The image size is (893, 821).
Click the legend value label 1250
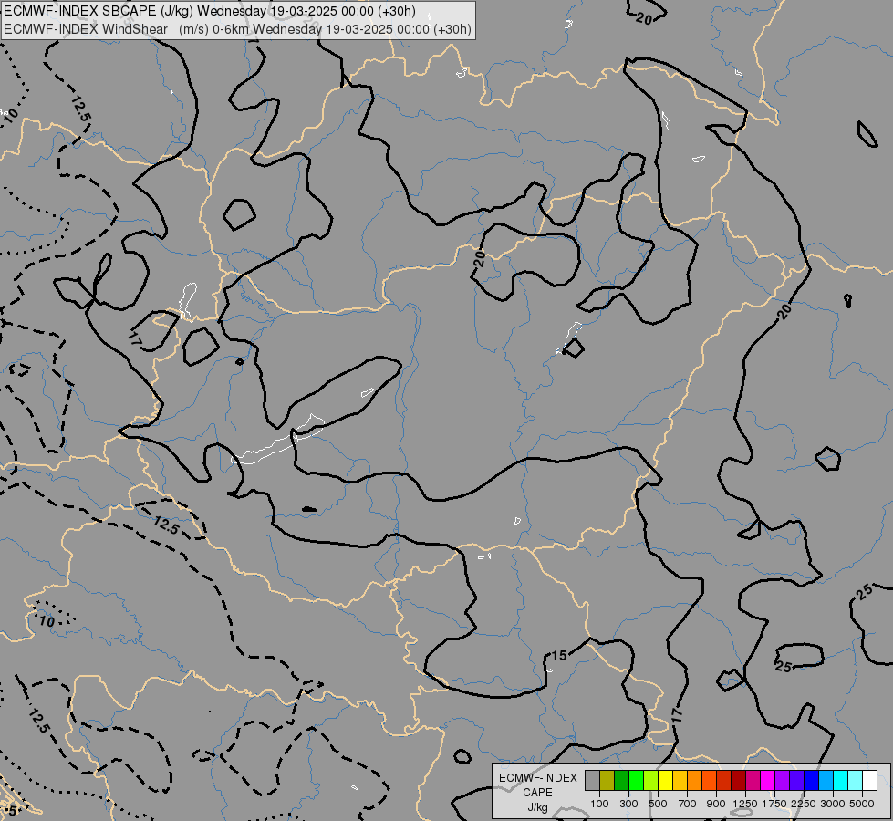tap(745, 804)
